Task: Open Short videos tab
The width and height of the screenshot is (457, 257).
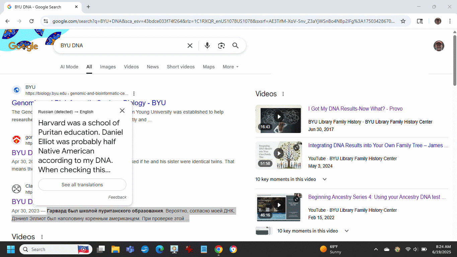Action: click(181, 67)
